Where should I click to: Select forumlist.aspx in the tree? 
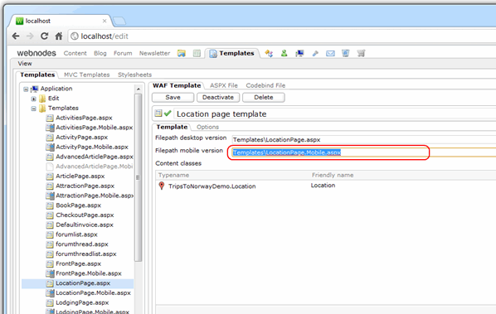(76, 234)
